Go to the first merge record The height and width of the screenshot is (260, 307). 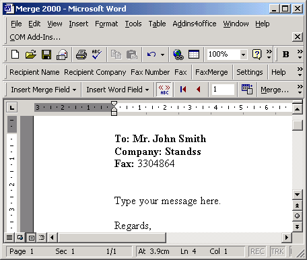tap(183, 90)
